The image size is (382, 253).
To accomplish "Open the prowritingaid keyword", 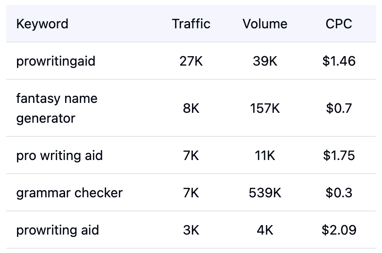I will point(56,61).
